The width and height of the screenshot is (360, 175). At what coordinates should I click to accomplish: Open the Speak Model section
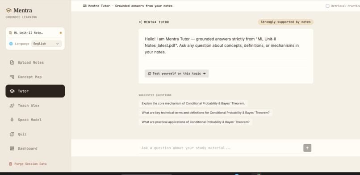tap(35, 120)
